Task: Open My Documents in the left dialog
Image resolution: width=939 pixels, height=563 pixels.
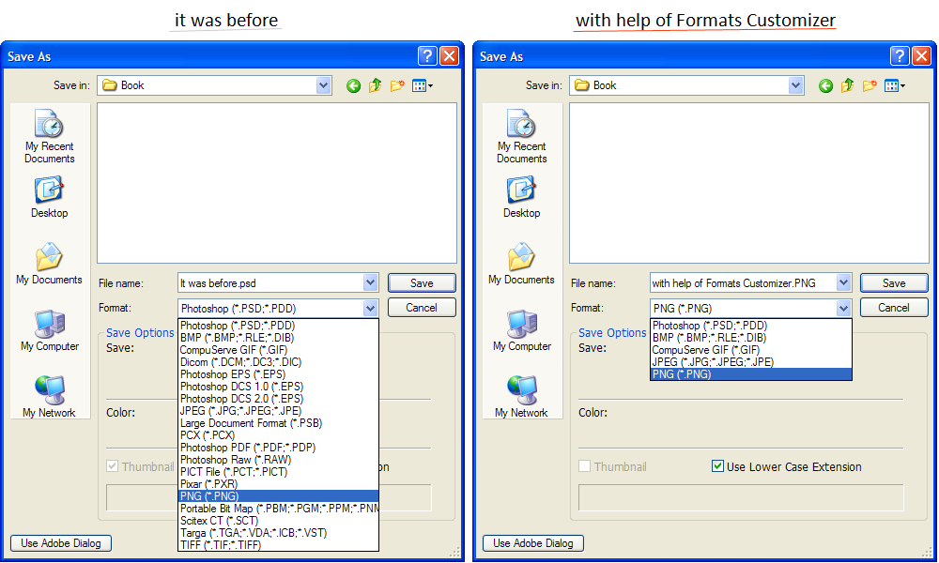Action: click(x=49, y=264)
